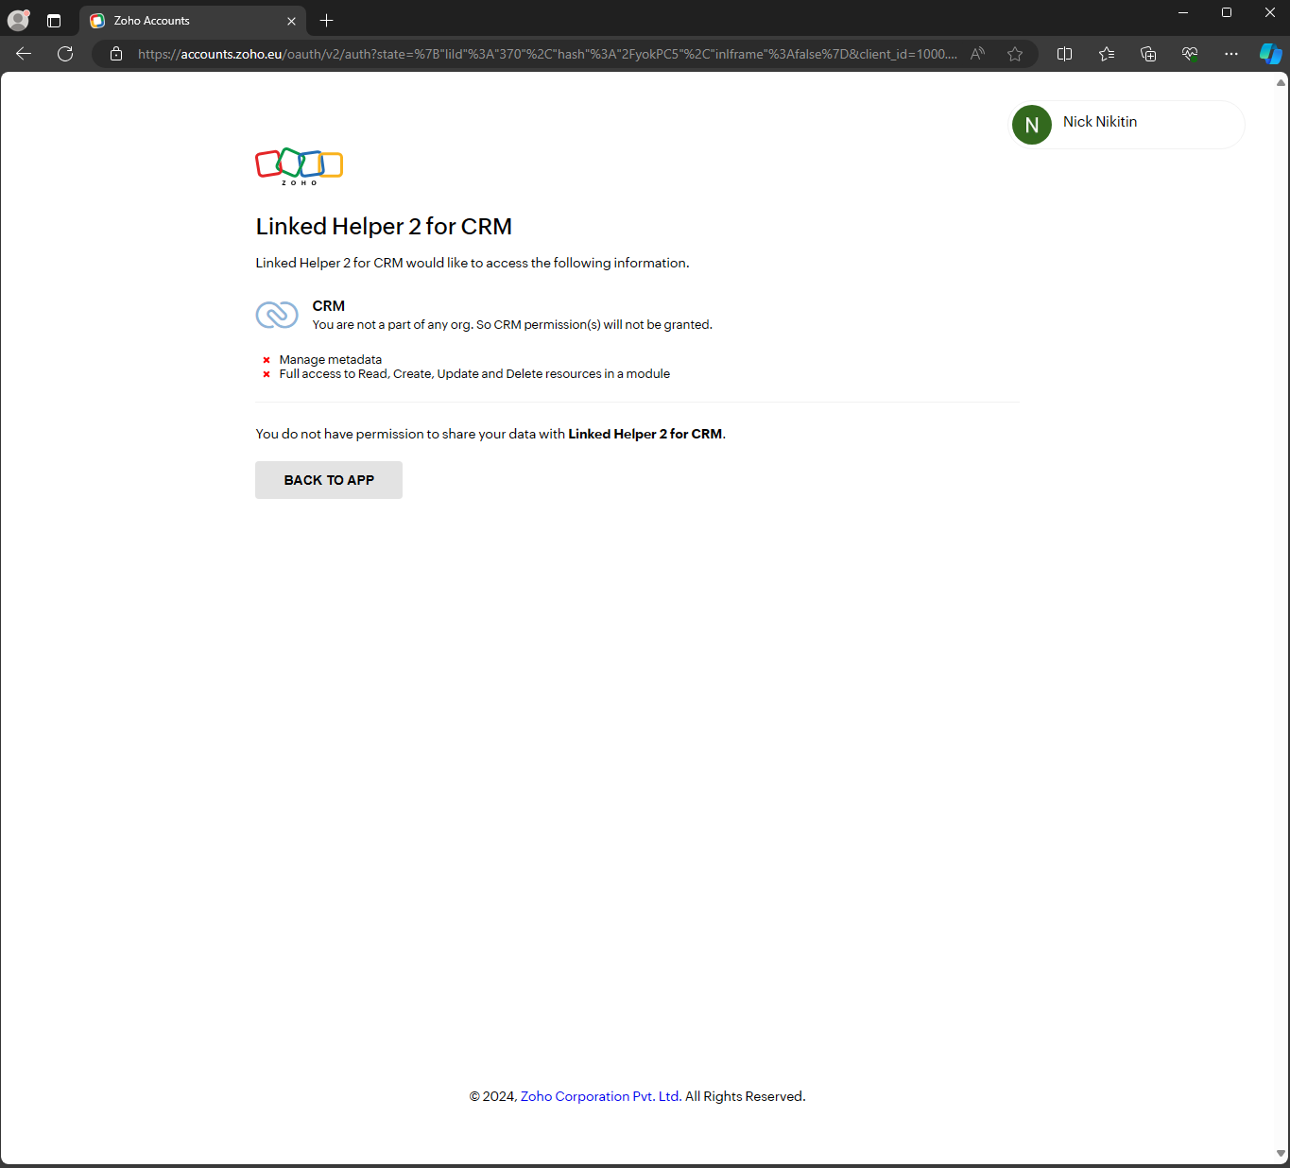Click the Zoho logo
This screenshot has height=1168, width=1290.
[x=300, y=166]
